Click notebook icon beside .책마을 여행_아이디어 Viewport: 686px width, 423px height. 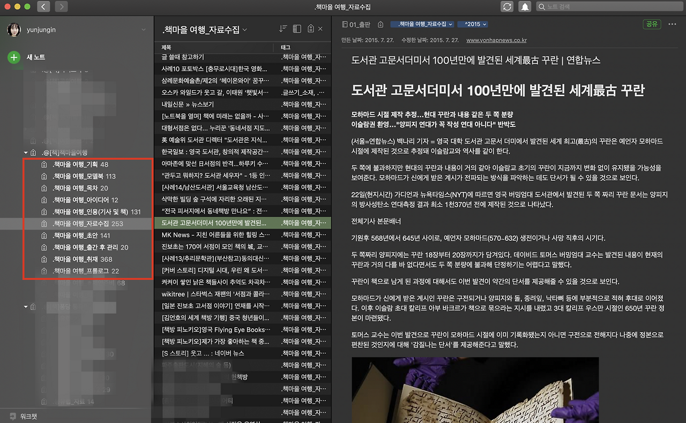(43, 200)
